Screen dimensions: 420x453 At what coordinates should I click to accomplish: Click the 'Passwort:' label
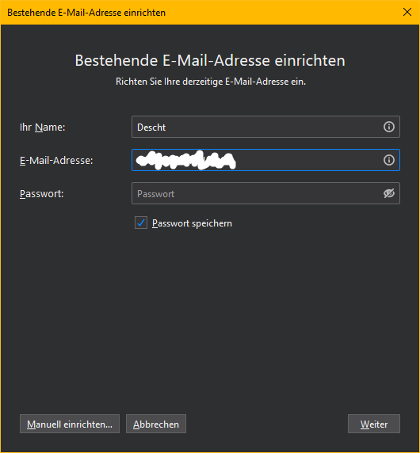tap(42, 193)
